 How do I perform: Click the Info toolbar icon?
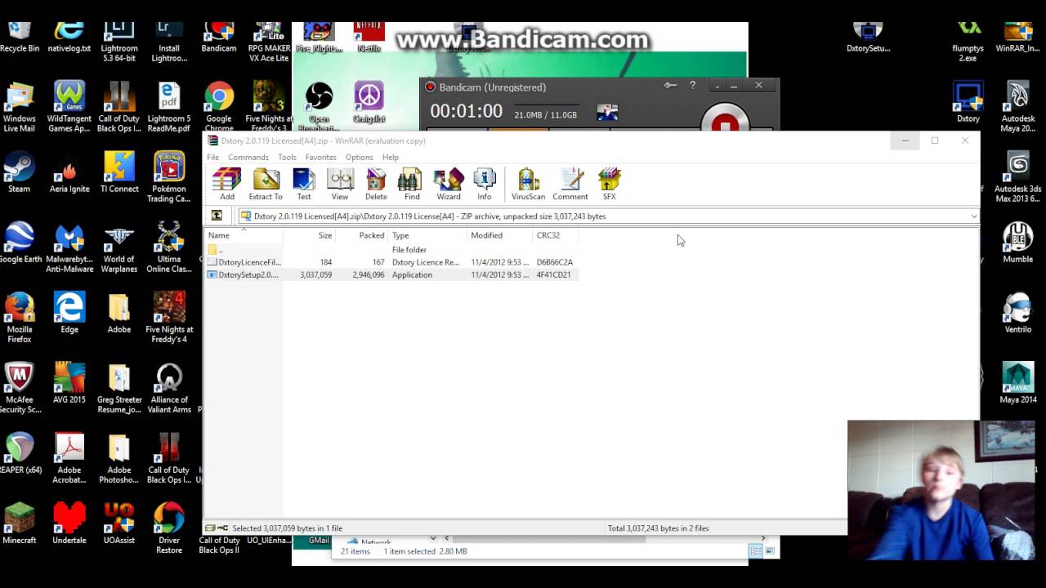[485, 184]
